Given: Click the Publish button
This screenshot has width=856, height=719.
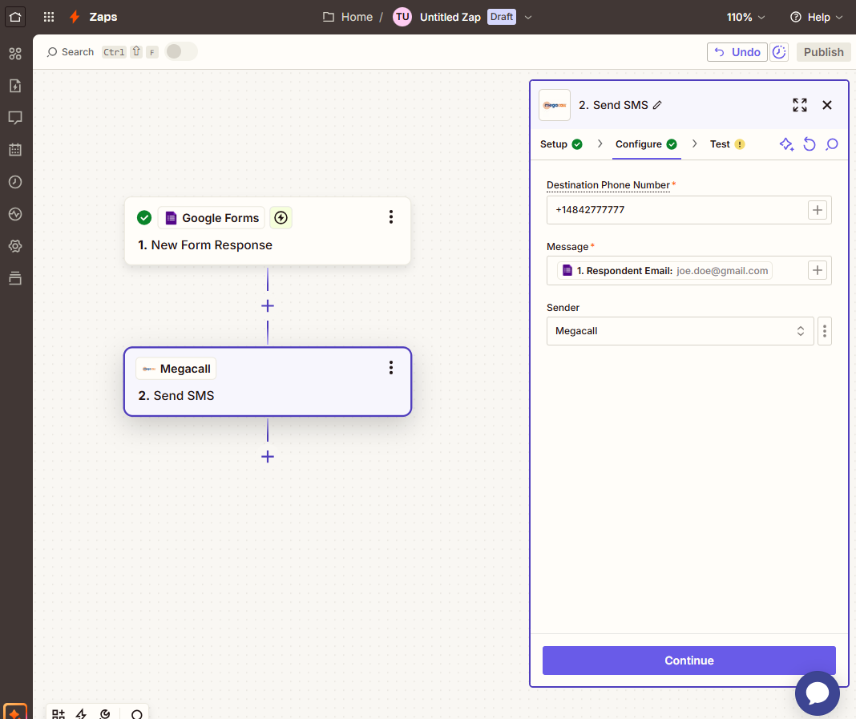Looking at the screenshot, I should tap(823, 52).
